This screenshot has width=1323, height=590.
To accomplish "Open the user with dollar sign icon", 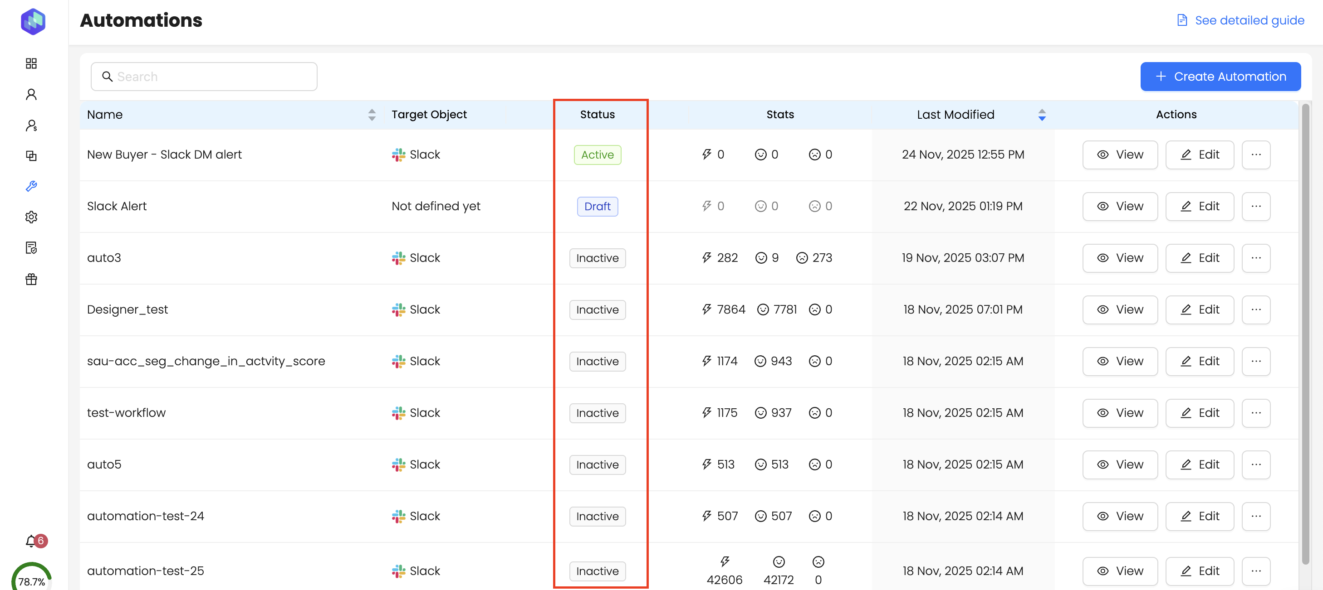I will pyautogui.click(x=31, y=125).
